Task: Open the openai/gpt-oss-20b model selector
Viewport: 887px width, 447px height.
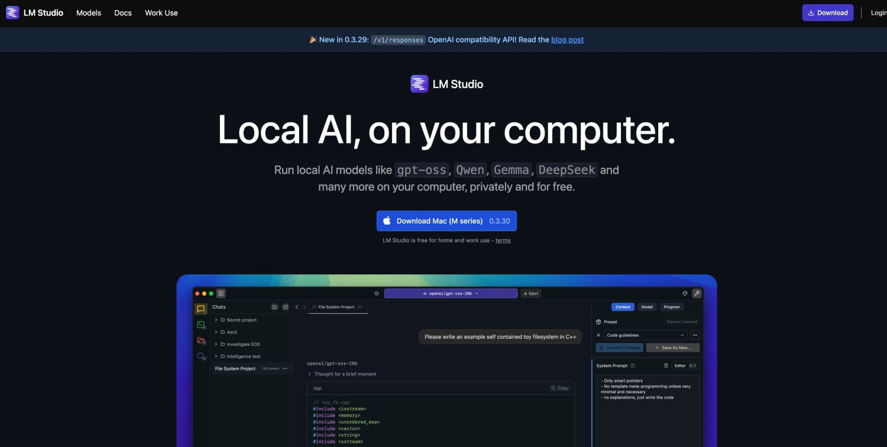Action: [x=451, y=293]
